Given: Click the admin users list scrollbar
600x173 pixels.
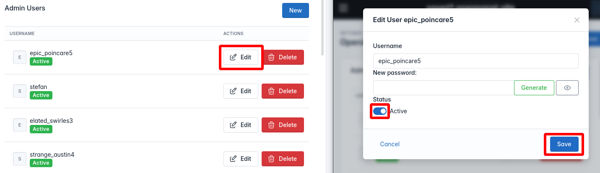Looking at the screenshot, I should click(x=322, y=28).
